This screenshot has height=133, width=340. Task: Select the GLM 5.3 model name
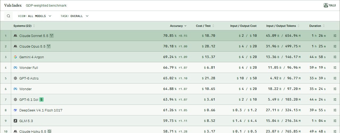pos(26,121)
